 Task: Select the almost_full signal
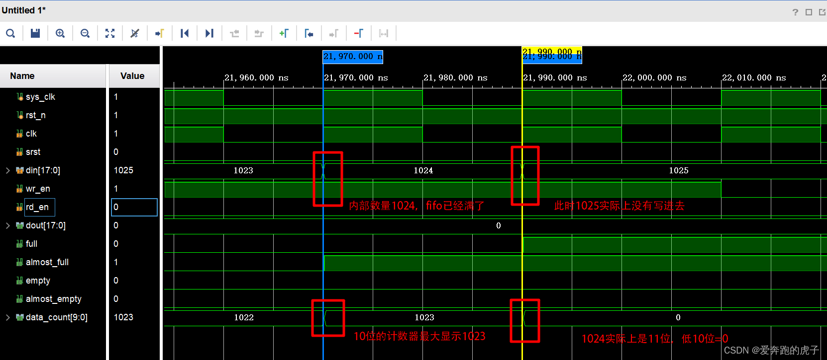point(47,262)
